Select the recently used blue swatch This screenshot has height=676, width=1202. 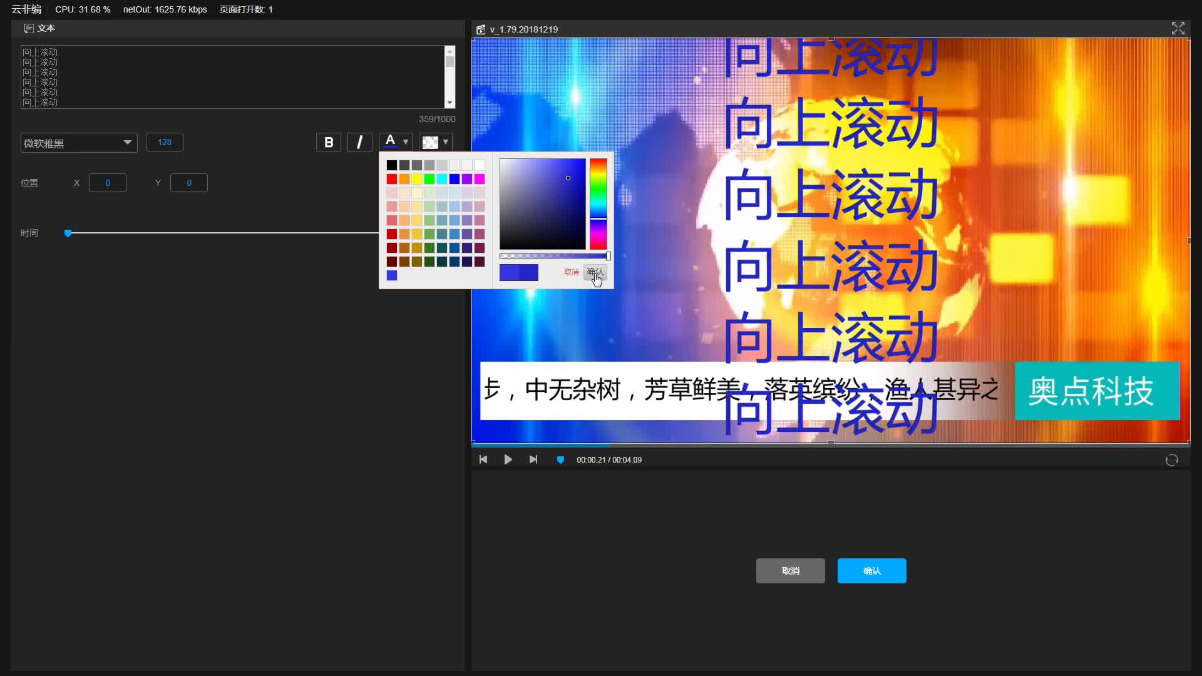tap(392, 275)
